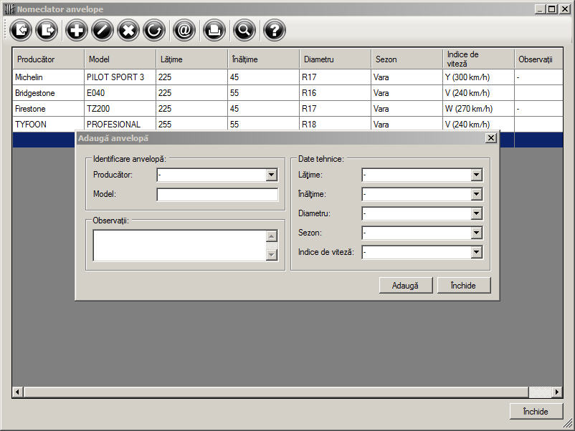Click the W (270 km/h) cell

[x=478, y=109]
